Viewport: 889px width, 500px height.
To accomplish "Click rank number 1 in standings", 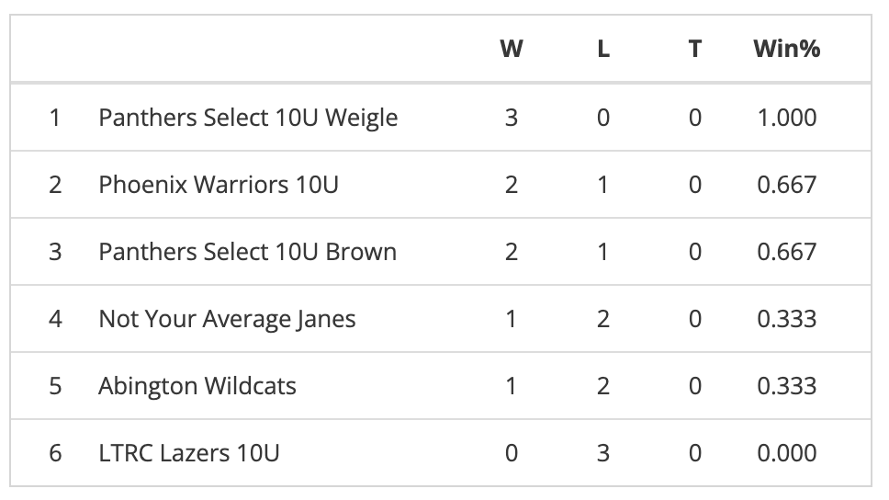I will [55, 118].
